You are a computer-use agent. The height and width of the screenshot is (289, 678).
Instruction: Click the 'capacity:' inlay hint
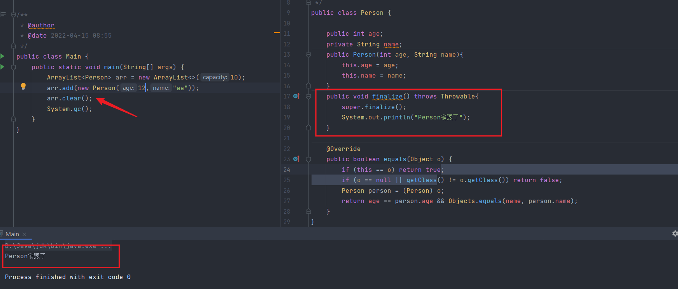[x=215, y=77]
